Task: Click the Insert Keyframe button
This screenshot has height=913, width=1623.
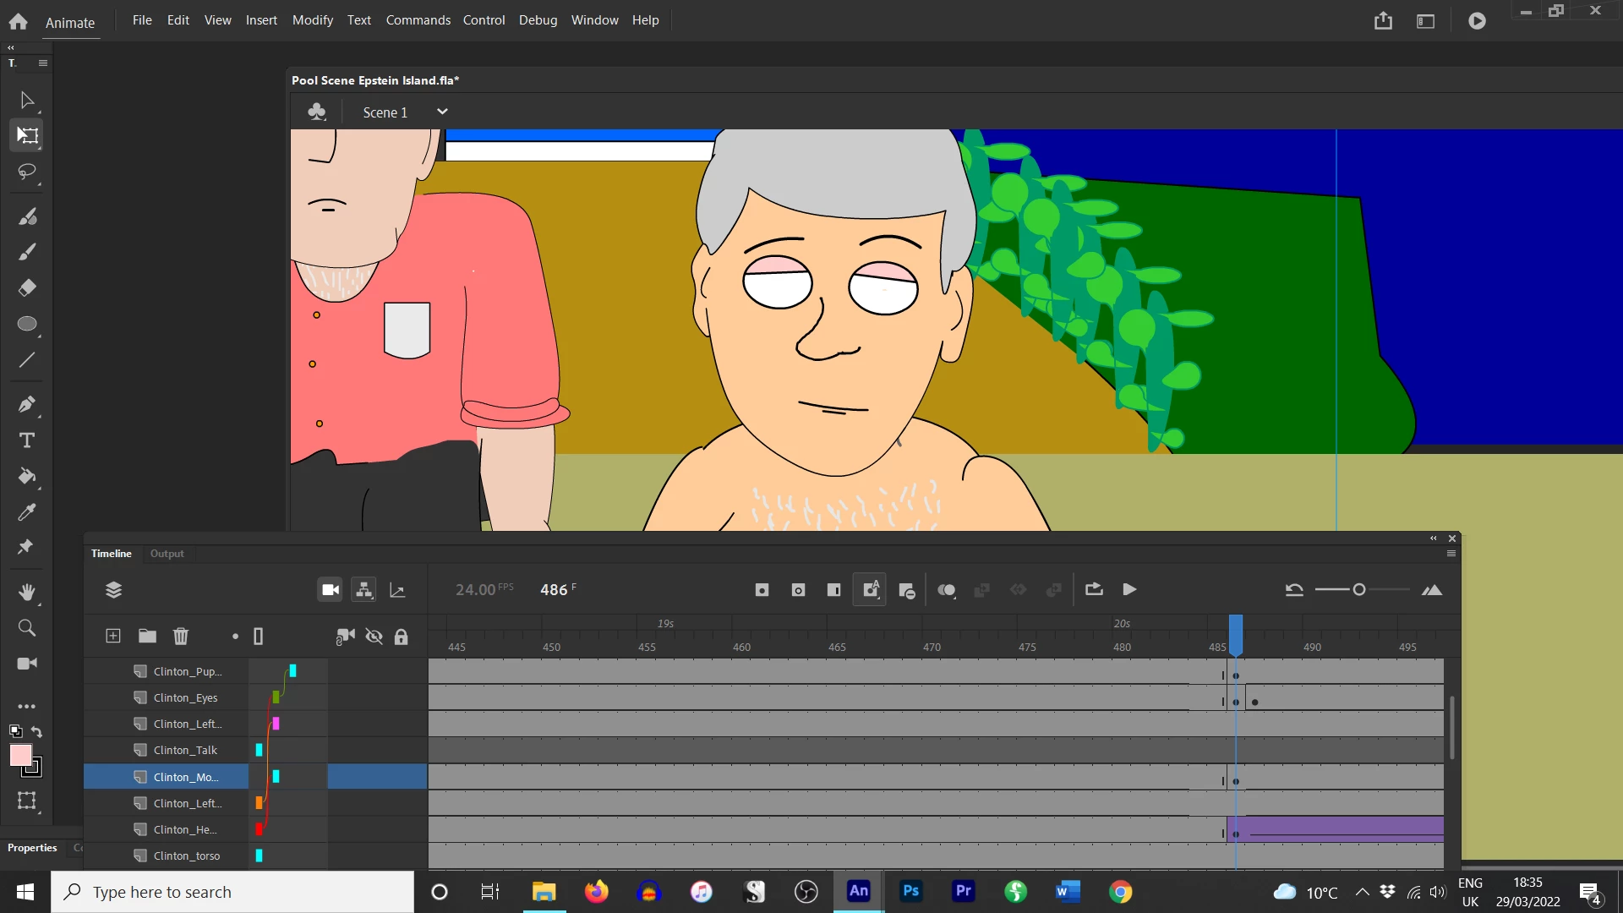Action: [x=762, y=590]
